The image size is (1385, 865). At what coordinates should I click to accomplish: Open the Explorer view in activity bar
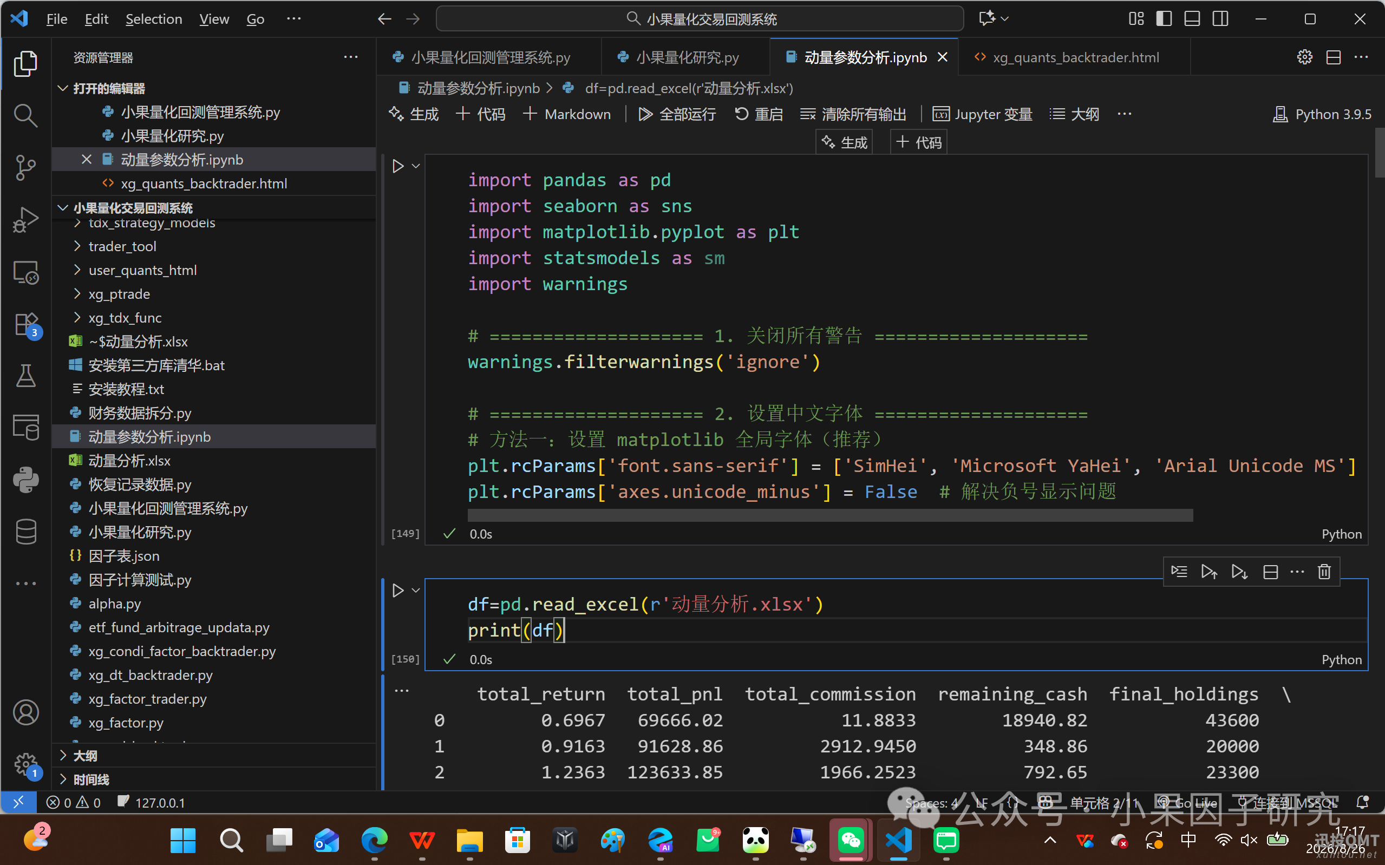26,63
